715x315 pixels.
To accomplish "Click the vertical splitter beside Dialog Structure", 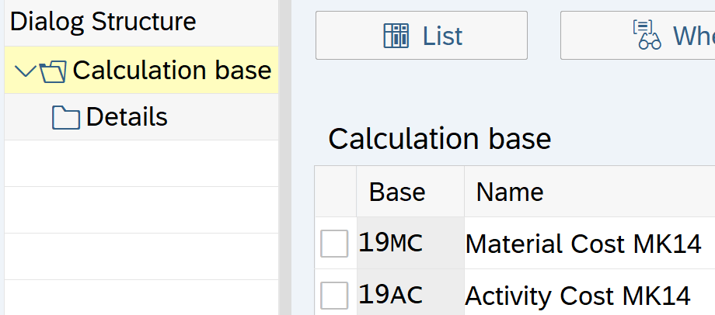I will pyautogui.click(x=284, y=157).
